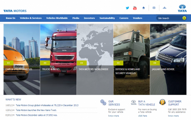Click the sitemap icon in header
The width and height of the screenshot is (191, 120).
[x=165, y=8]
